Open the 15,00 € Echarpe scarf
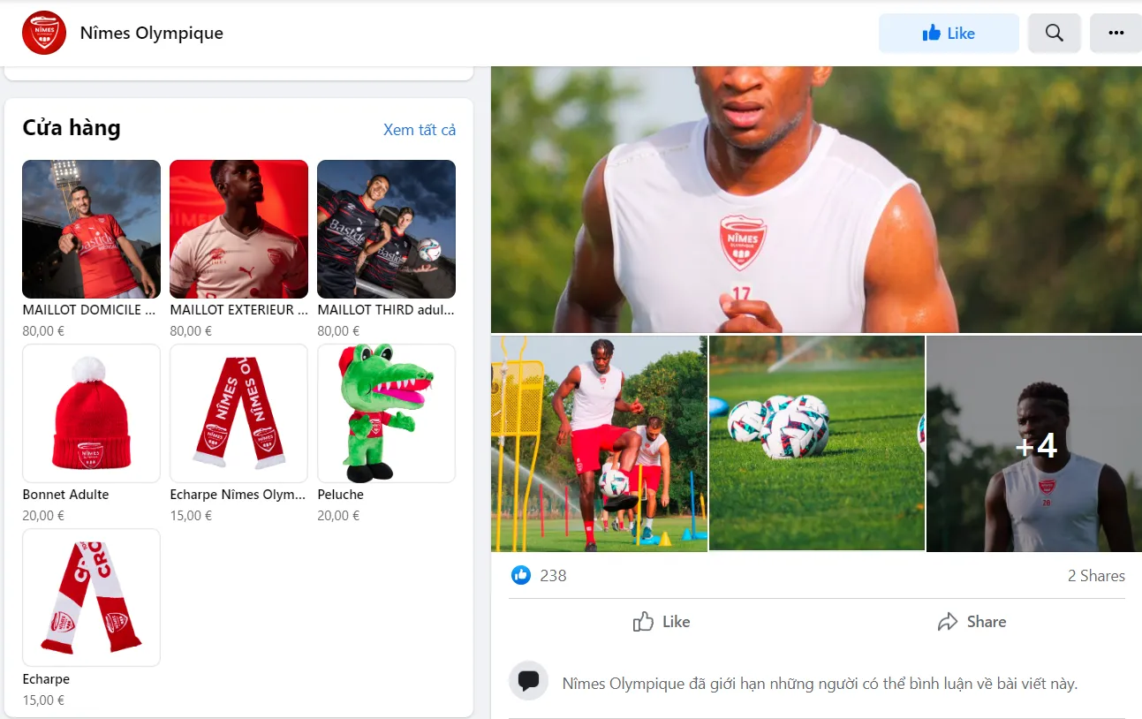This screenshot has width=1142, height=719. click(92, 597)
